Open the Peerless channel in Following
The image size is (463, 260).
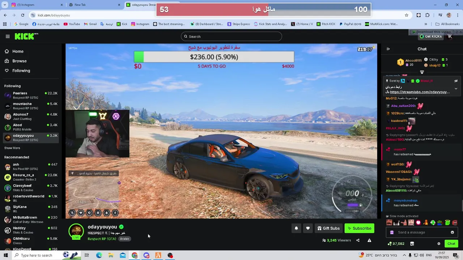click(31, 95)
